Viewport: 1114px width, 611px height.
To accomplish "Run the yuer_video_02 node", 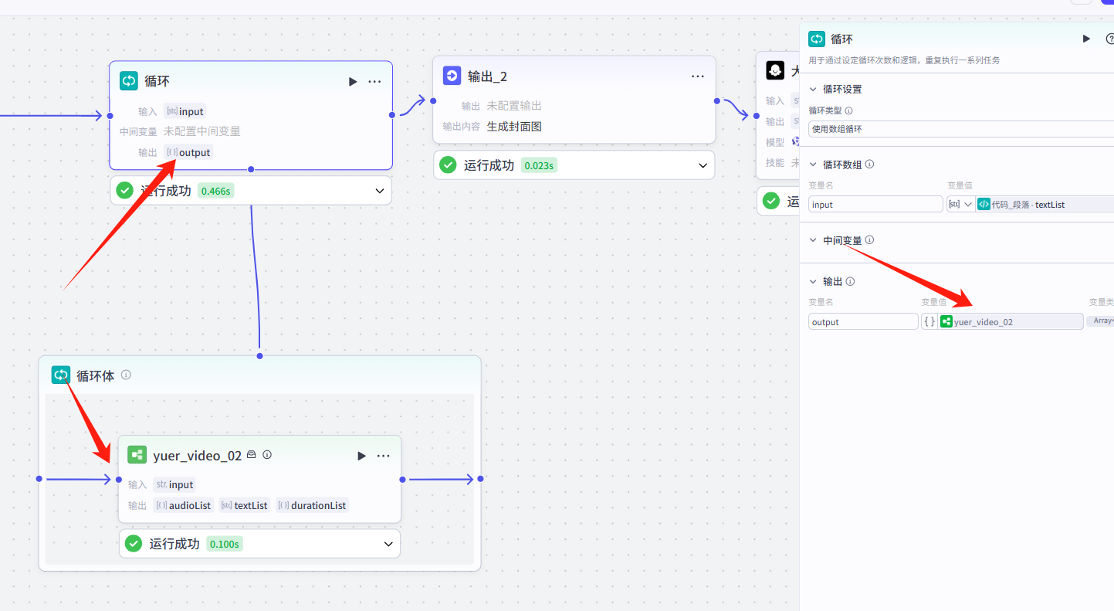I will (361, 456).
